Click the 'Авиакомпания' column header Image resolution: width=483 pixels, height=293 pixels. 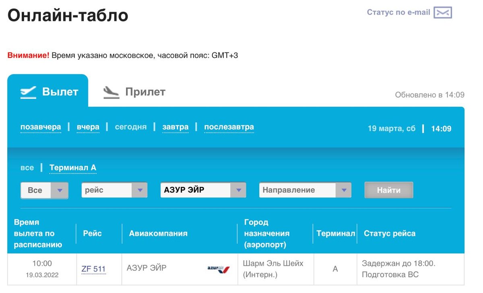tap(158, 233)
